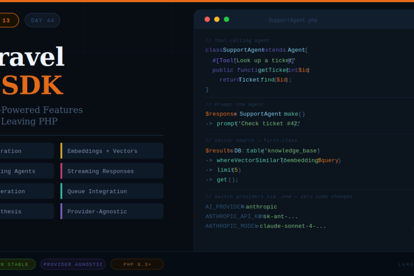414x276 pixels.
Task: Select the Embeddings + Vectors feature card
Action: [x=112, y=151]
